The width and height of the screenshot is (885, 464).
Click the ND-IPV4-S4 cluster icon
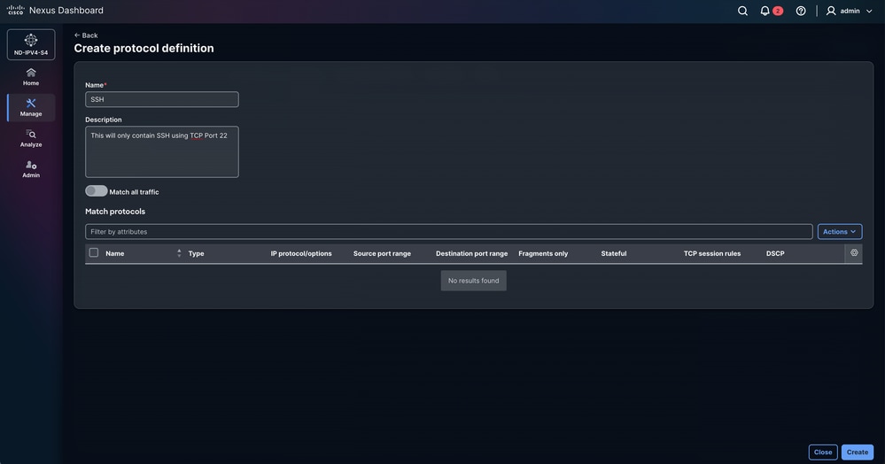pos(31,44)
